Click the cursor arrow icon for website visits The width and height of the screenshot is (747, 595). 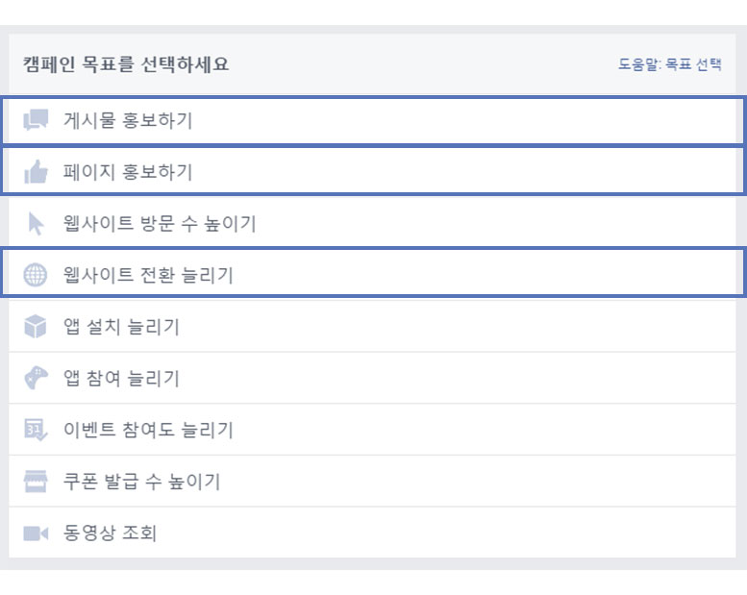pyautogui.click(x=36, y=224)
